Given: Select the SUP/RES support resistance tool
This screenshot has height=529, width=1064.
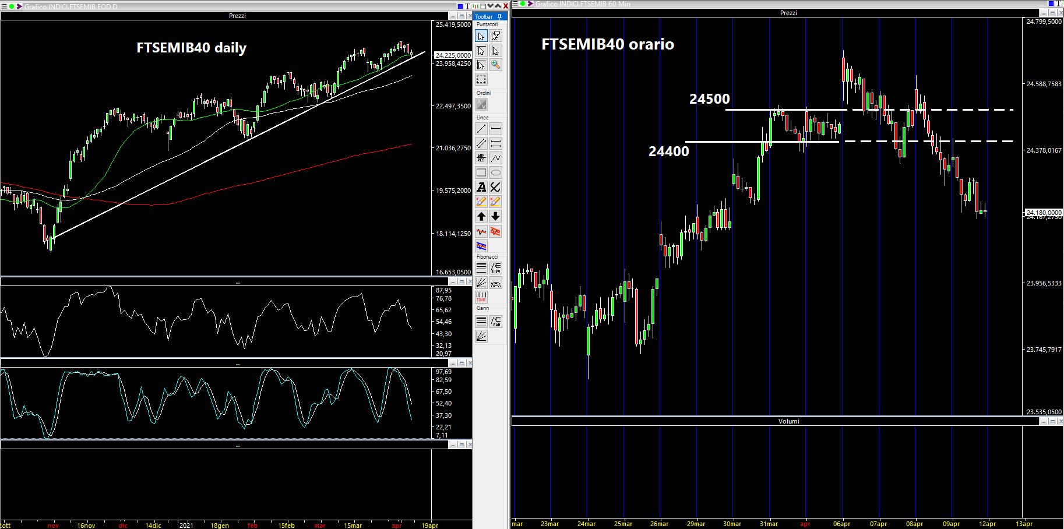Looking at the screenshot, I should point(481,158).
